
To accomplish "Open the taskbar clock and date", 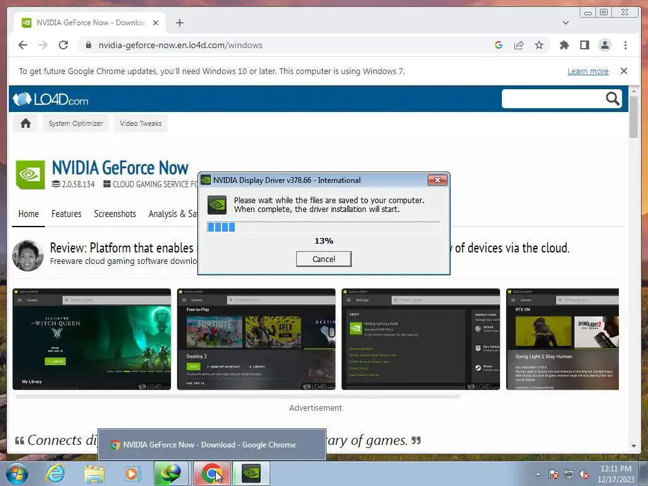I will [616, 474].
